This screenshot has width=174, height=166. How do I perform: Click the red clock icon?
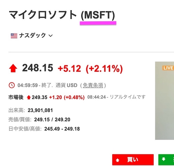click(12, 85)
